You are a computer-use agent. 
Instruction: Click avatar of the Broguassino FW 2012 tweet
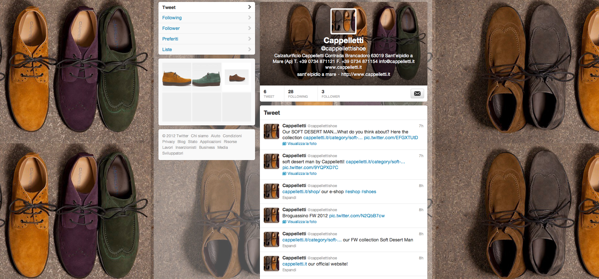tap(271, 215)
